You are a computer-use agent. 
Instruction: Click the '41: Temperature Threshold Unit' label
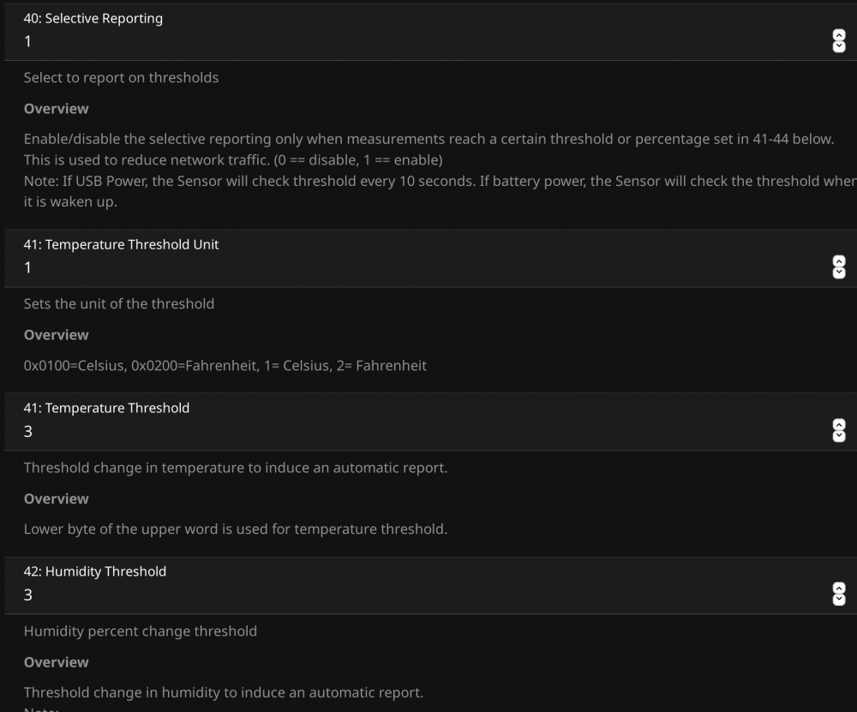pos(121,244)
